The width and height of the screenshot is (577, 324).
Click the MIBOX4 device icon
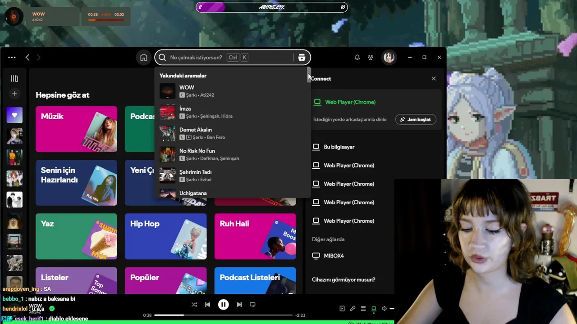pos(316,256)
